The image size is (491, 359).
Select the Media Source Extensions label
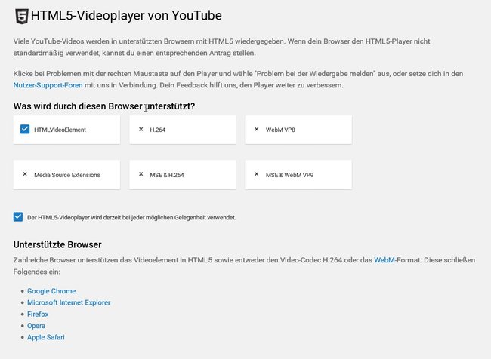click(67, 175)
